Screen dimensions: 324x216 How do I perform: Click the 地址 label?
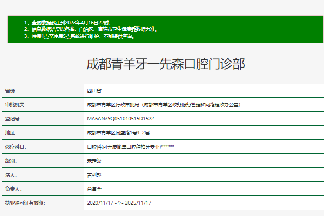pyautogui.click(x=11, y=133)
